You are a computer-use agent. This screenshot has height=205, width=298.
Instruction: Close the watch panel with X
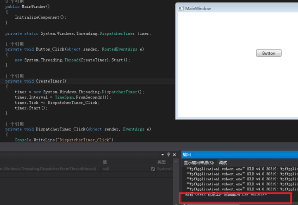174,155
